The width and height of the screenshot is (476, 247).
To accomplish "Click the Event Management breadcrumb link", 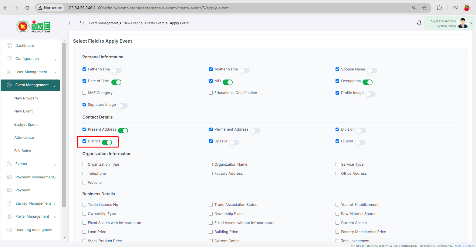I will point(103,23).
